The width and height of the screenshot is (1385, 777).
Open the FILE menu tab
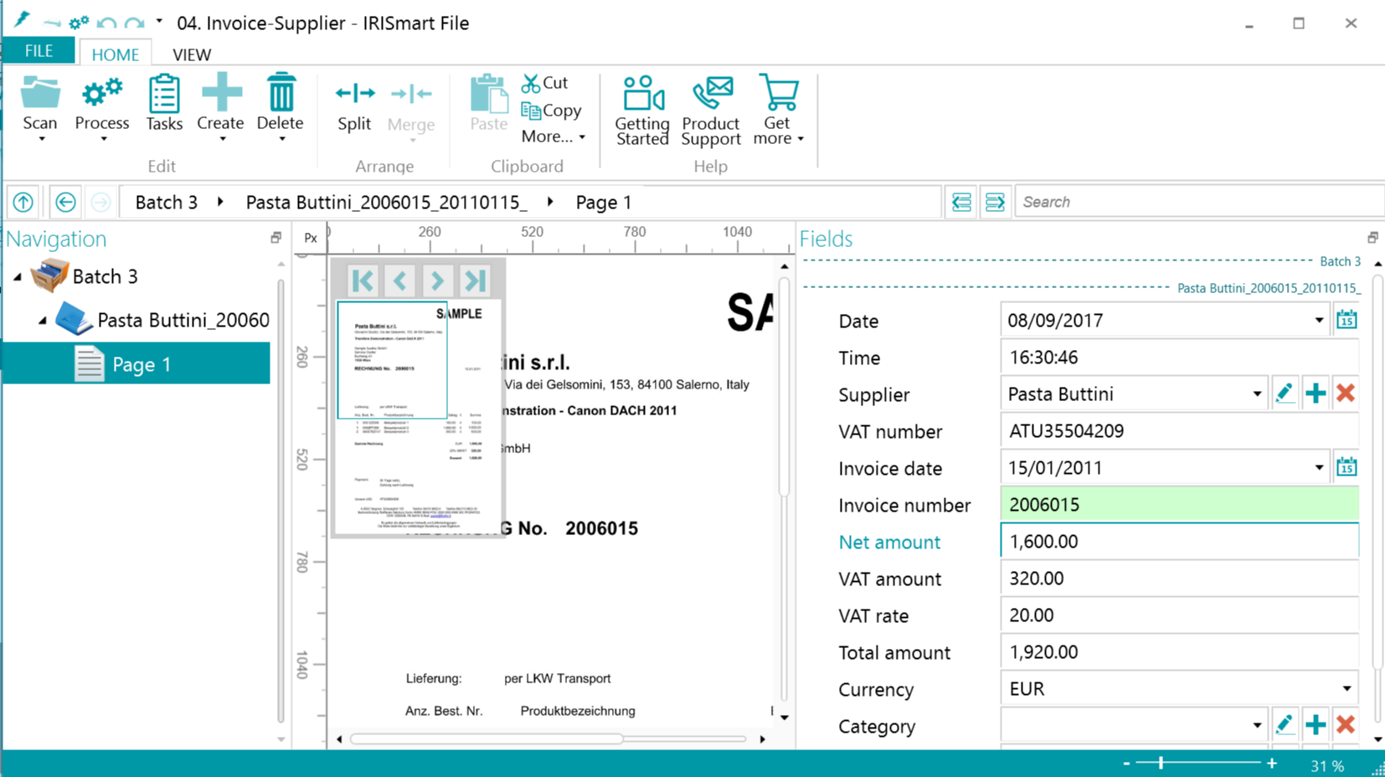(x=39, y=51)
